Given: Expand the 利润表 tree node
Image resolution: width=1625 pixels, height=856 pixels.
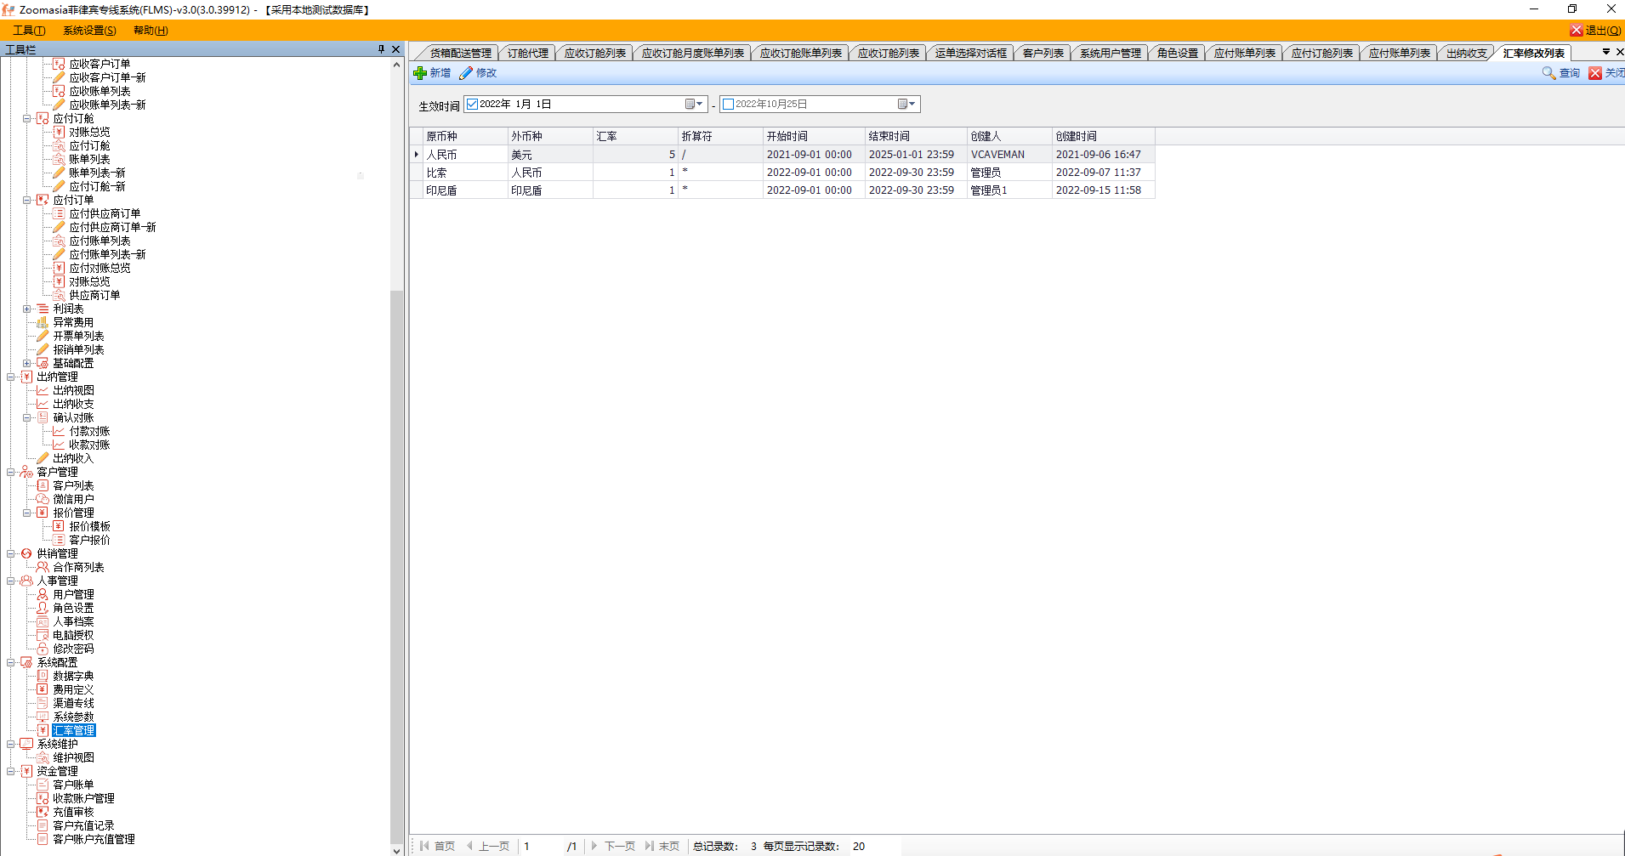Looking at the screenshot, I should click(x=27, y=309).
